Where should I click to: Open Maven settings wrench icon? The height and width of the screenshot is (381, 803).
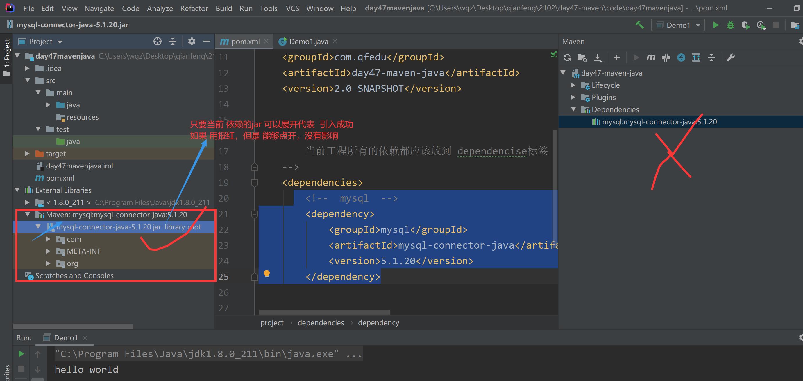(731, 57)
